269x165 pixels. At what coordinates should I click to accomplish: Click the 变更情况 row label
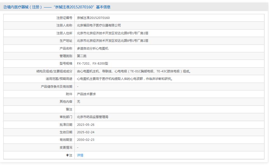coord(66,147)
